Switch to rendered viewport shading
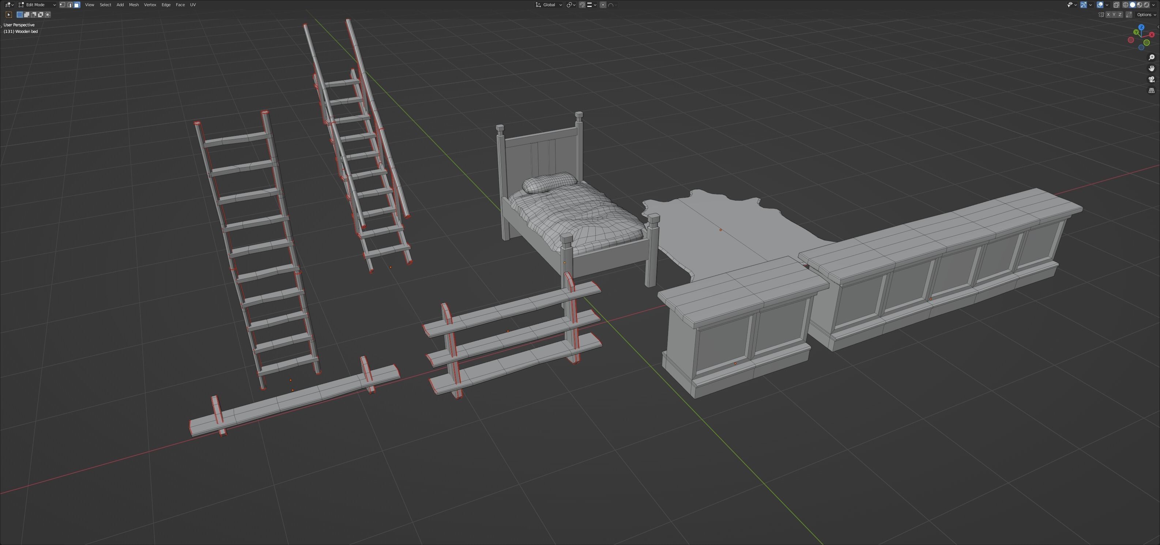 [1146, 5]
